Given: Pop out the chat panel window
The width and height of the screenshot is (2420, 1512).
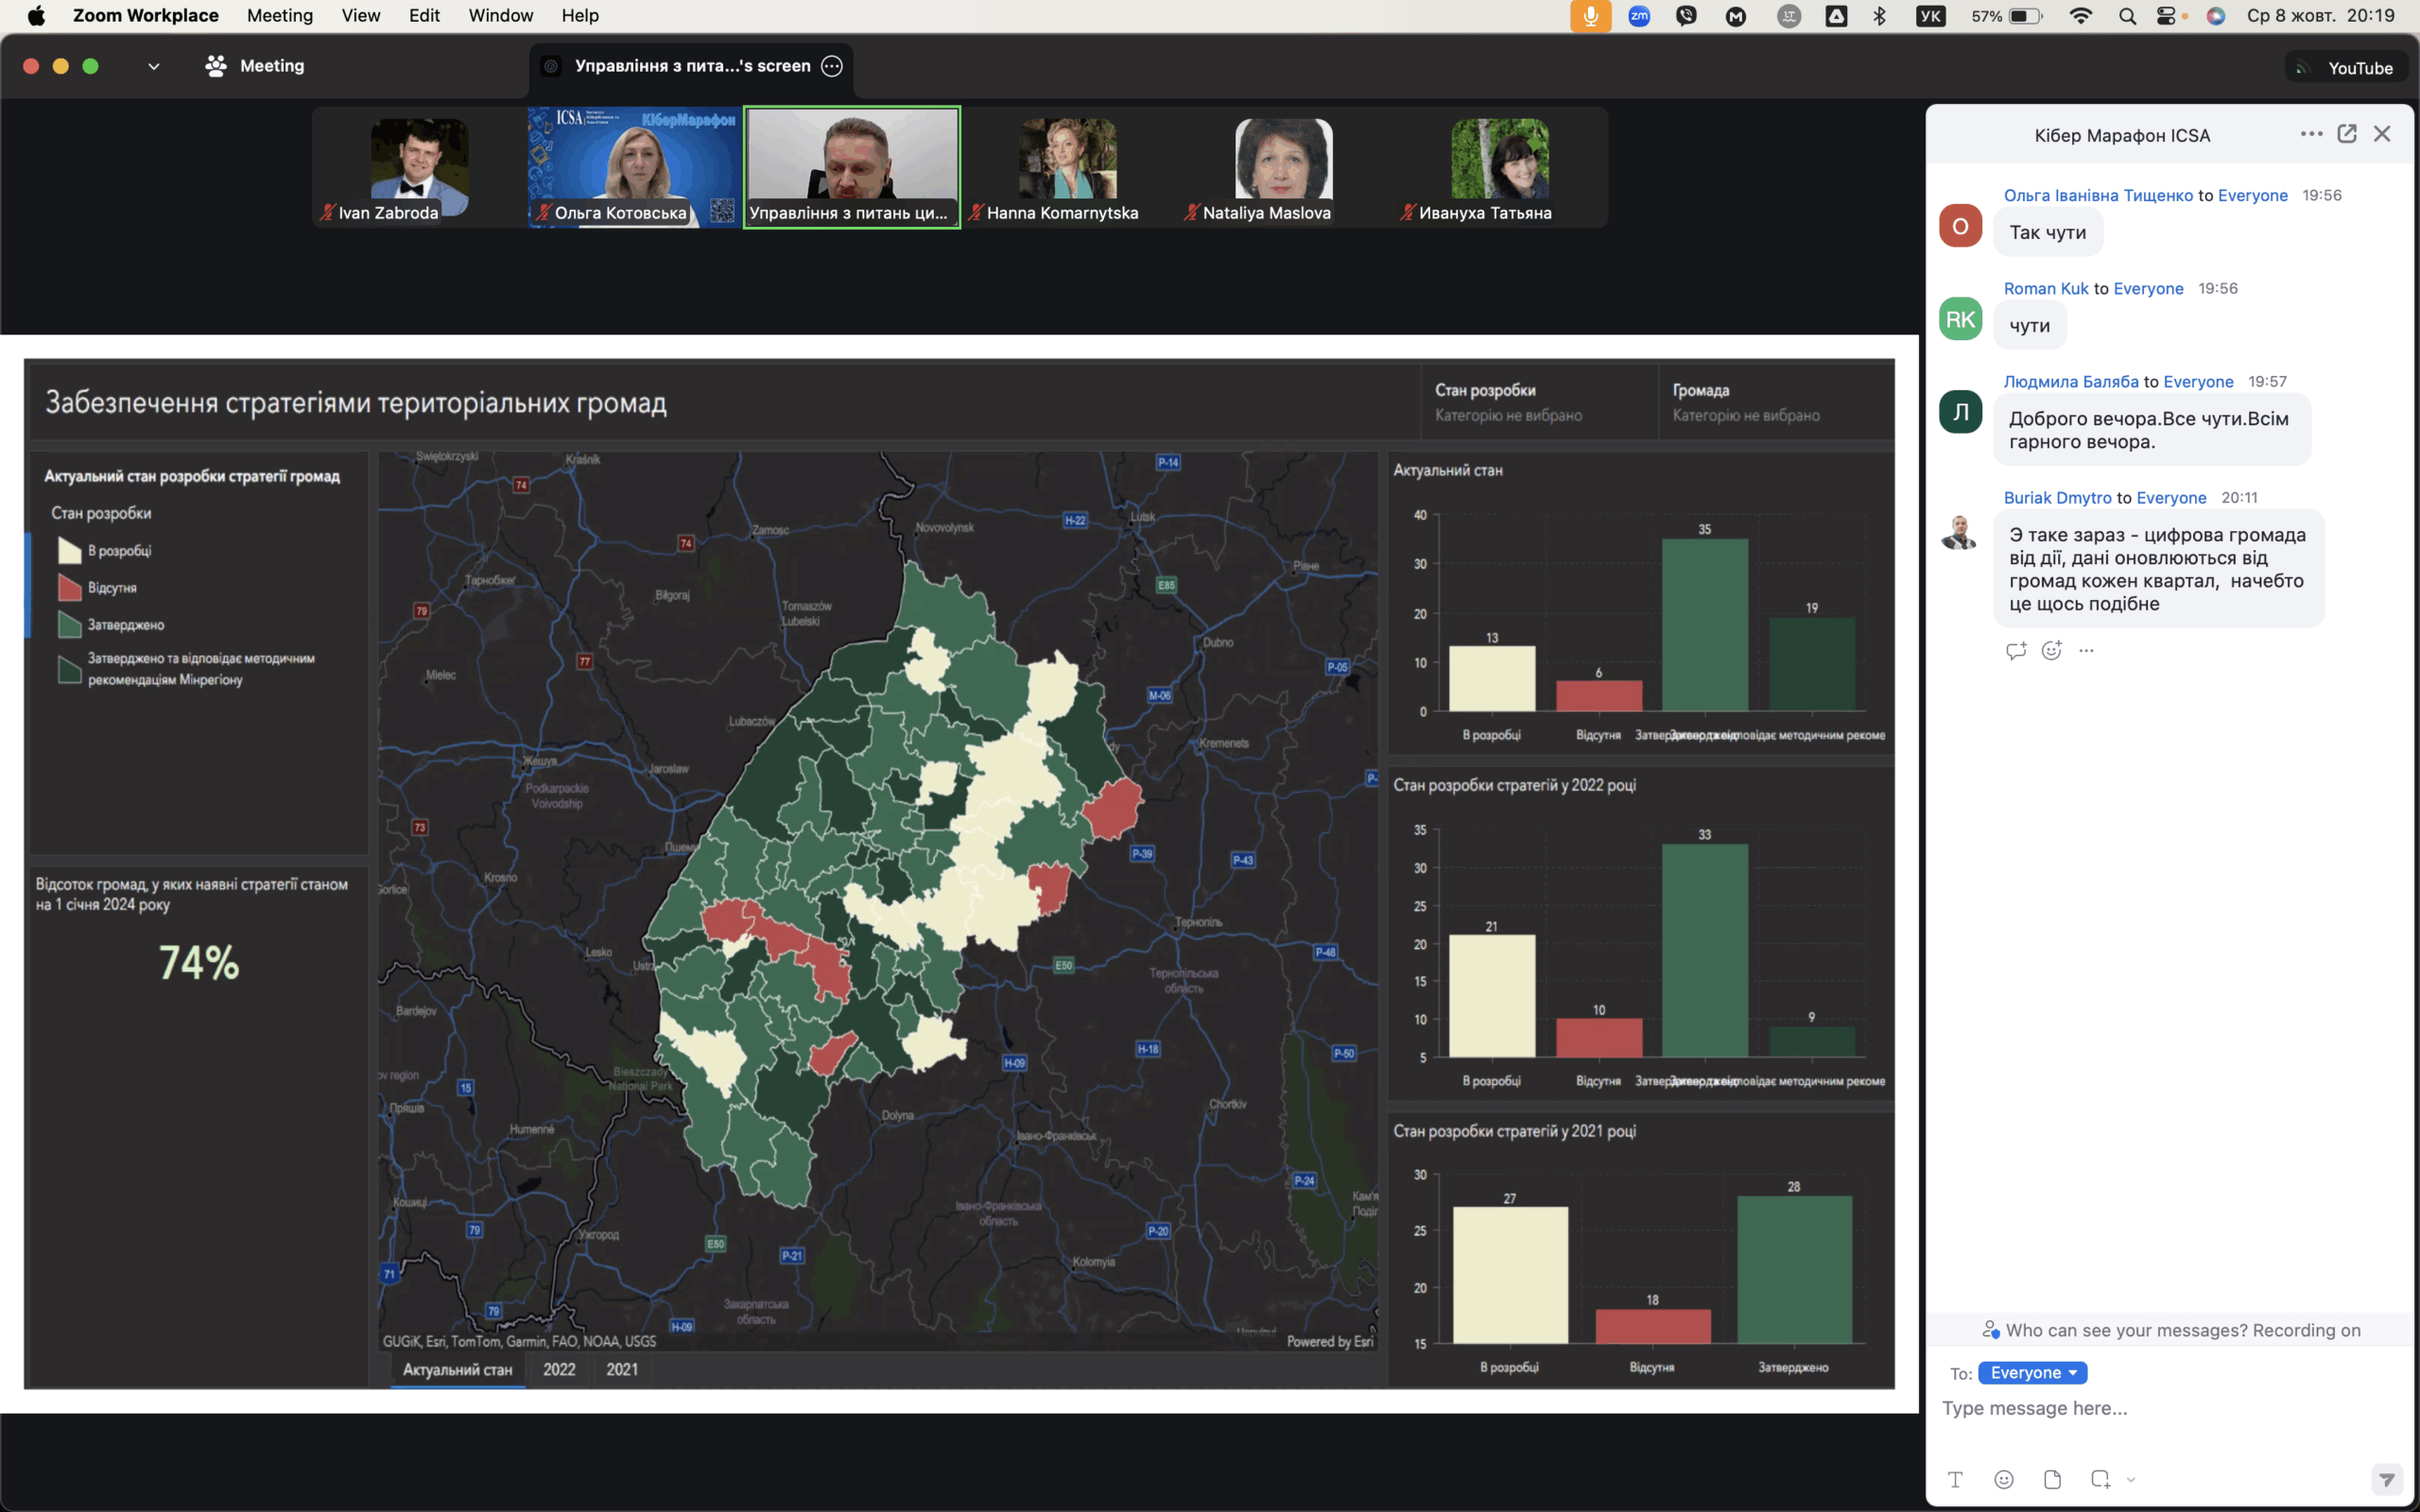Looking at the screenshot, I should [2346, 134].
